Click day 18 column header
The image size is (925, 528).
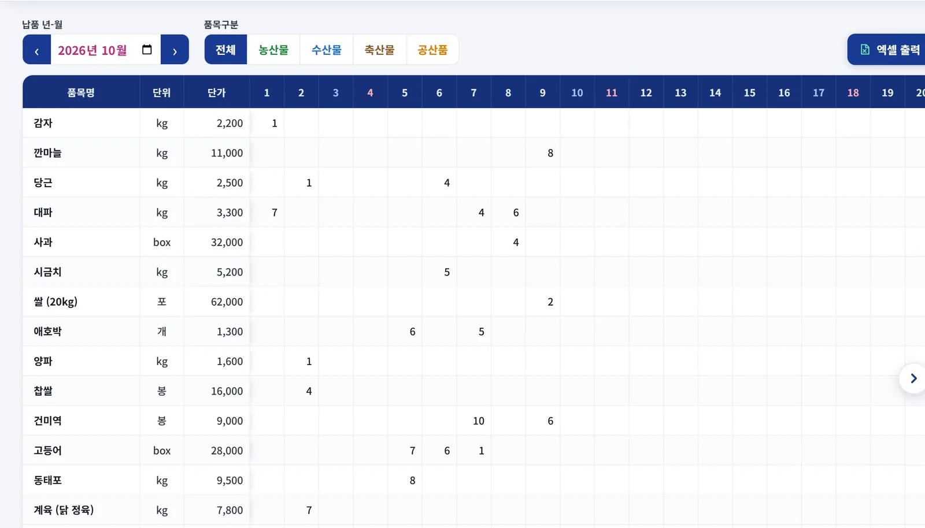pos(853,92)
